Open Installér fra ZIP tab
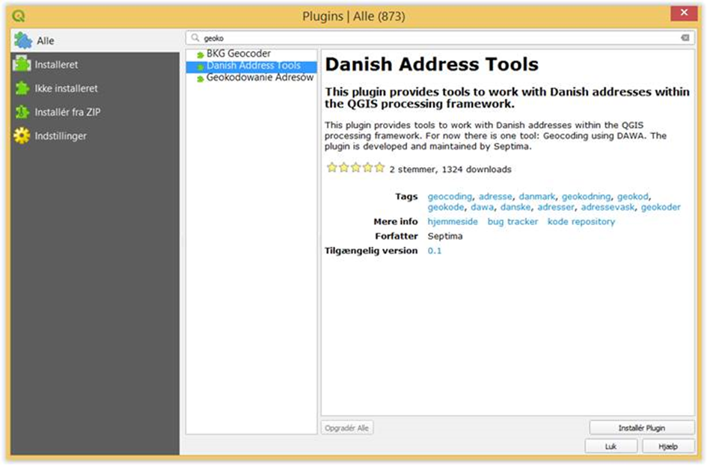The height and width of the screenshot is (465, 707). click(95, 112)
